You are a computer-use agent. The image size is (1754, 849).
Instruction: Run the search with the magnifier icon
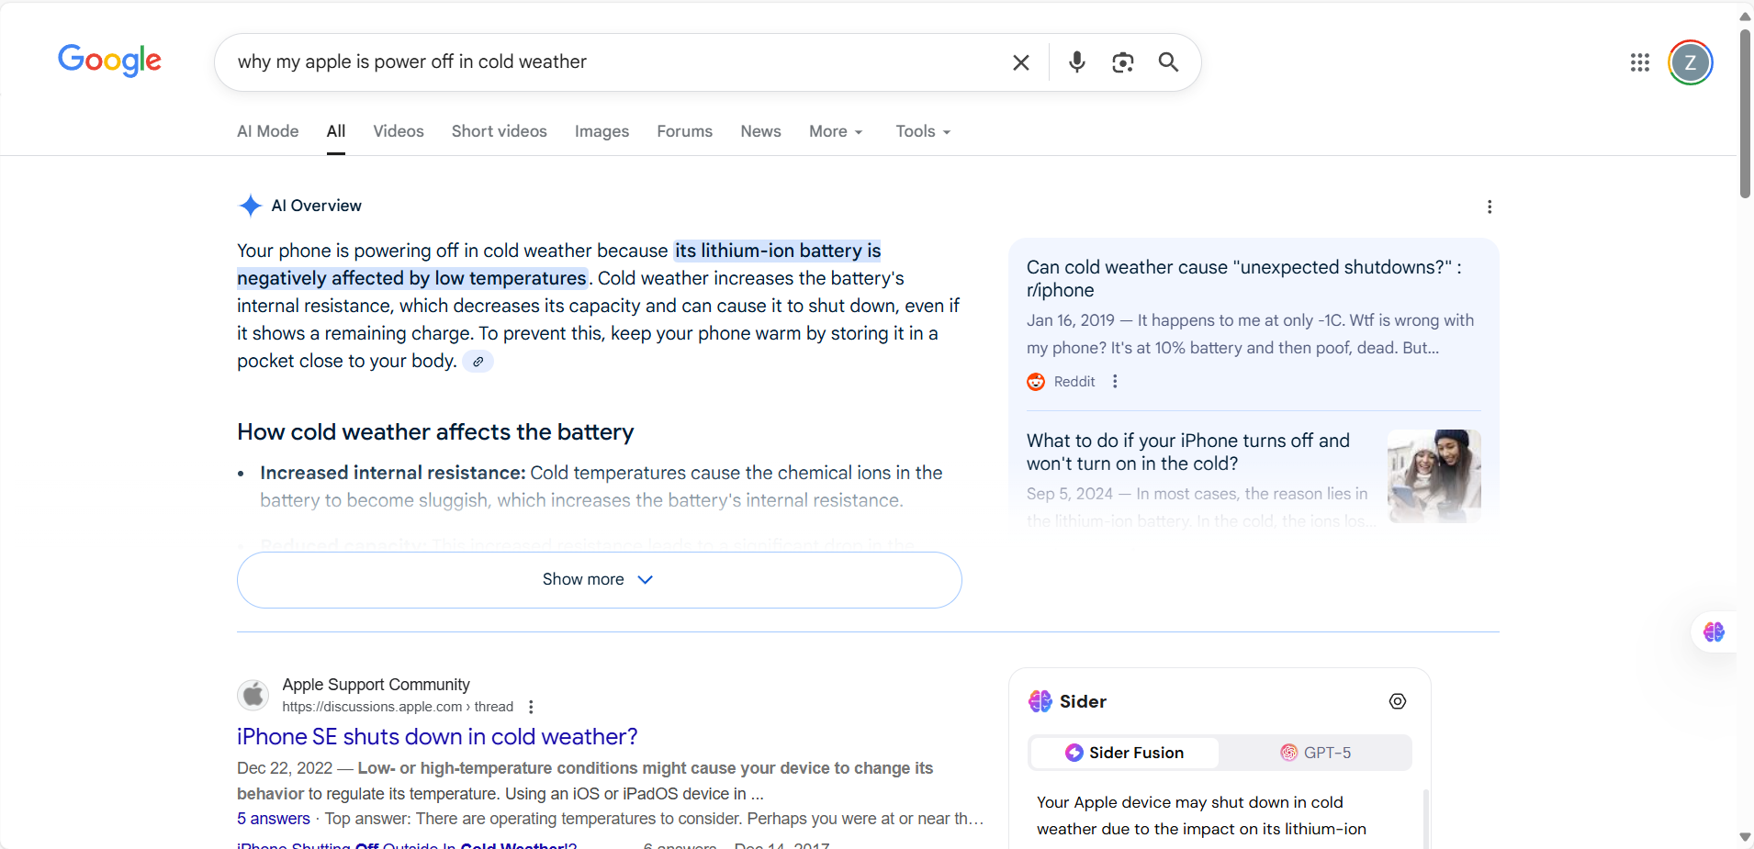click(1167, 61)
